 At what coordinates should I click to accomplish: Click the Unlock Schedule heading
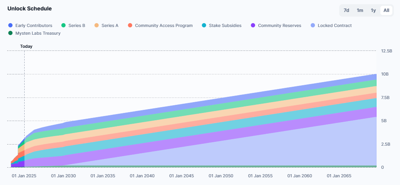[30, 8]
